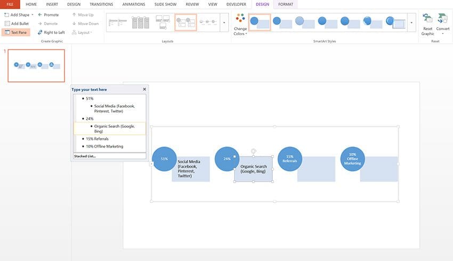Click the Add Shape button
Screen dimensions: 453x261
coord(18,15)
